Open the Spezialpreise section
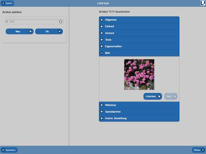The image size is (206, 154). point(139,111)
